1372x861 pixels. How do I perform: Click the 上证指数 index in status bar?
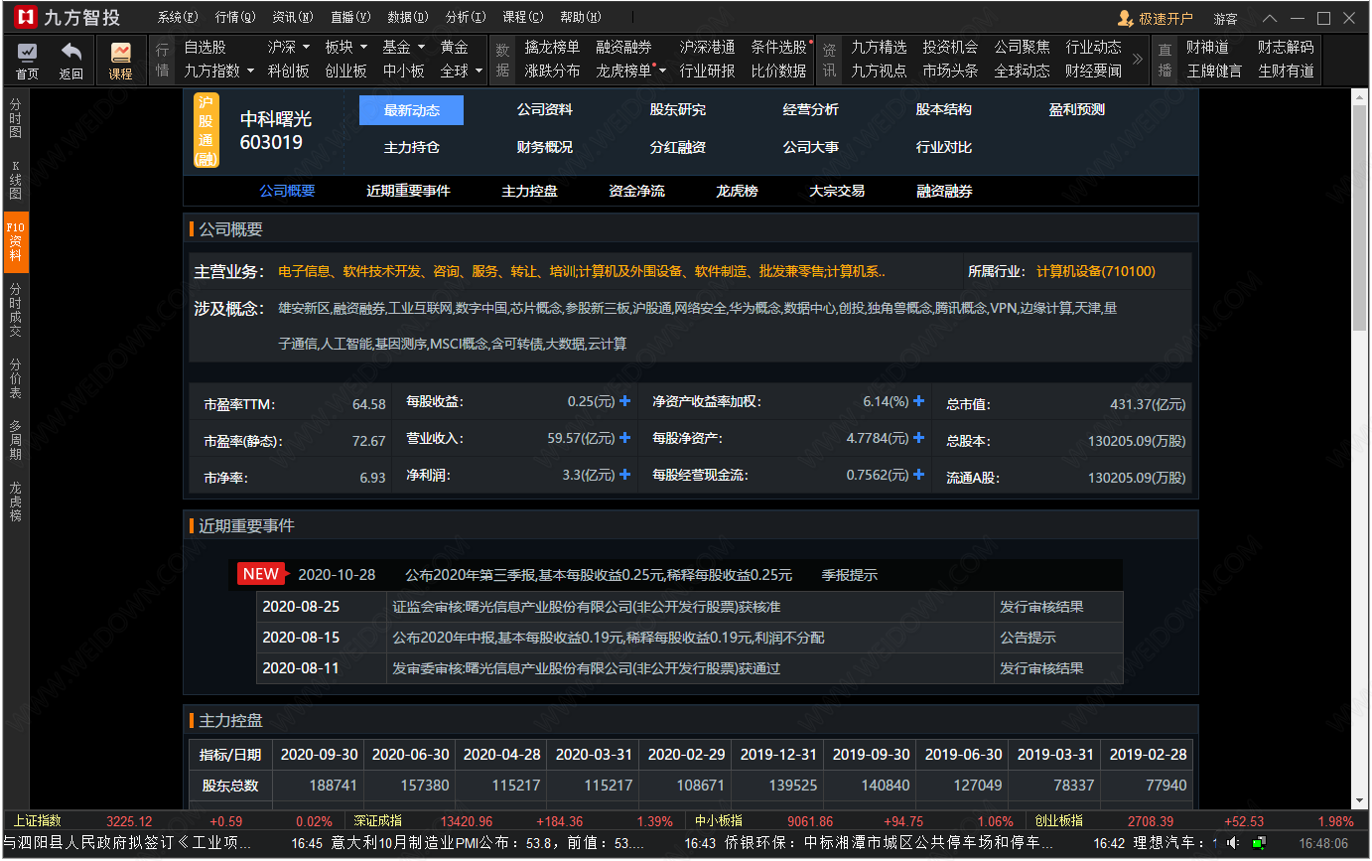[38, 821]
